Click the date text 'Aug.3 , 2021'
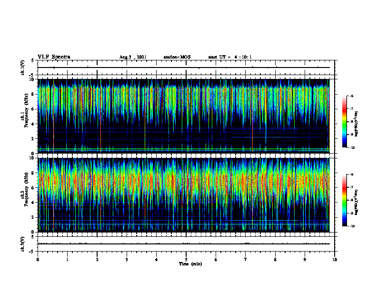The height and width of the screenshot is (291, 377). click(133, 57)
